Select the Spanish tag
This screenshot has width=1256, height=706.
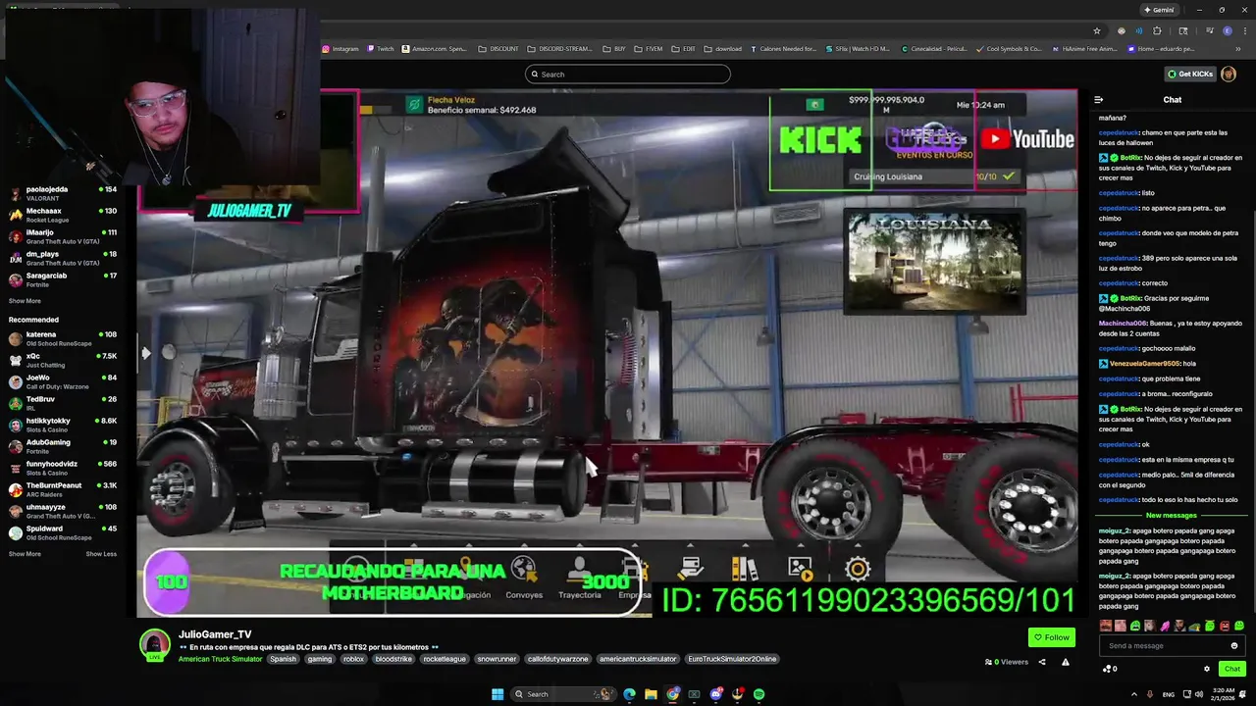[x=283, y=659]
